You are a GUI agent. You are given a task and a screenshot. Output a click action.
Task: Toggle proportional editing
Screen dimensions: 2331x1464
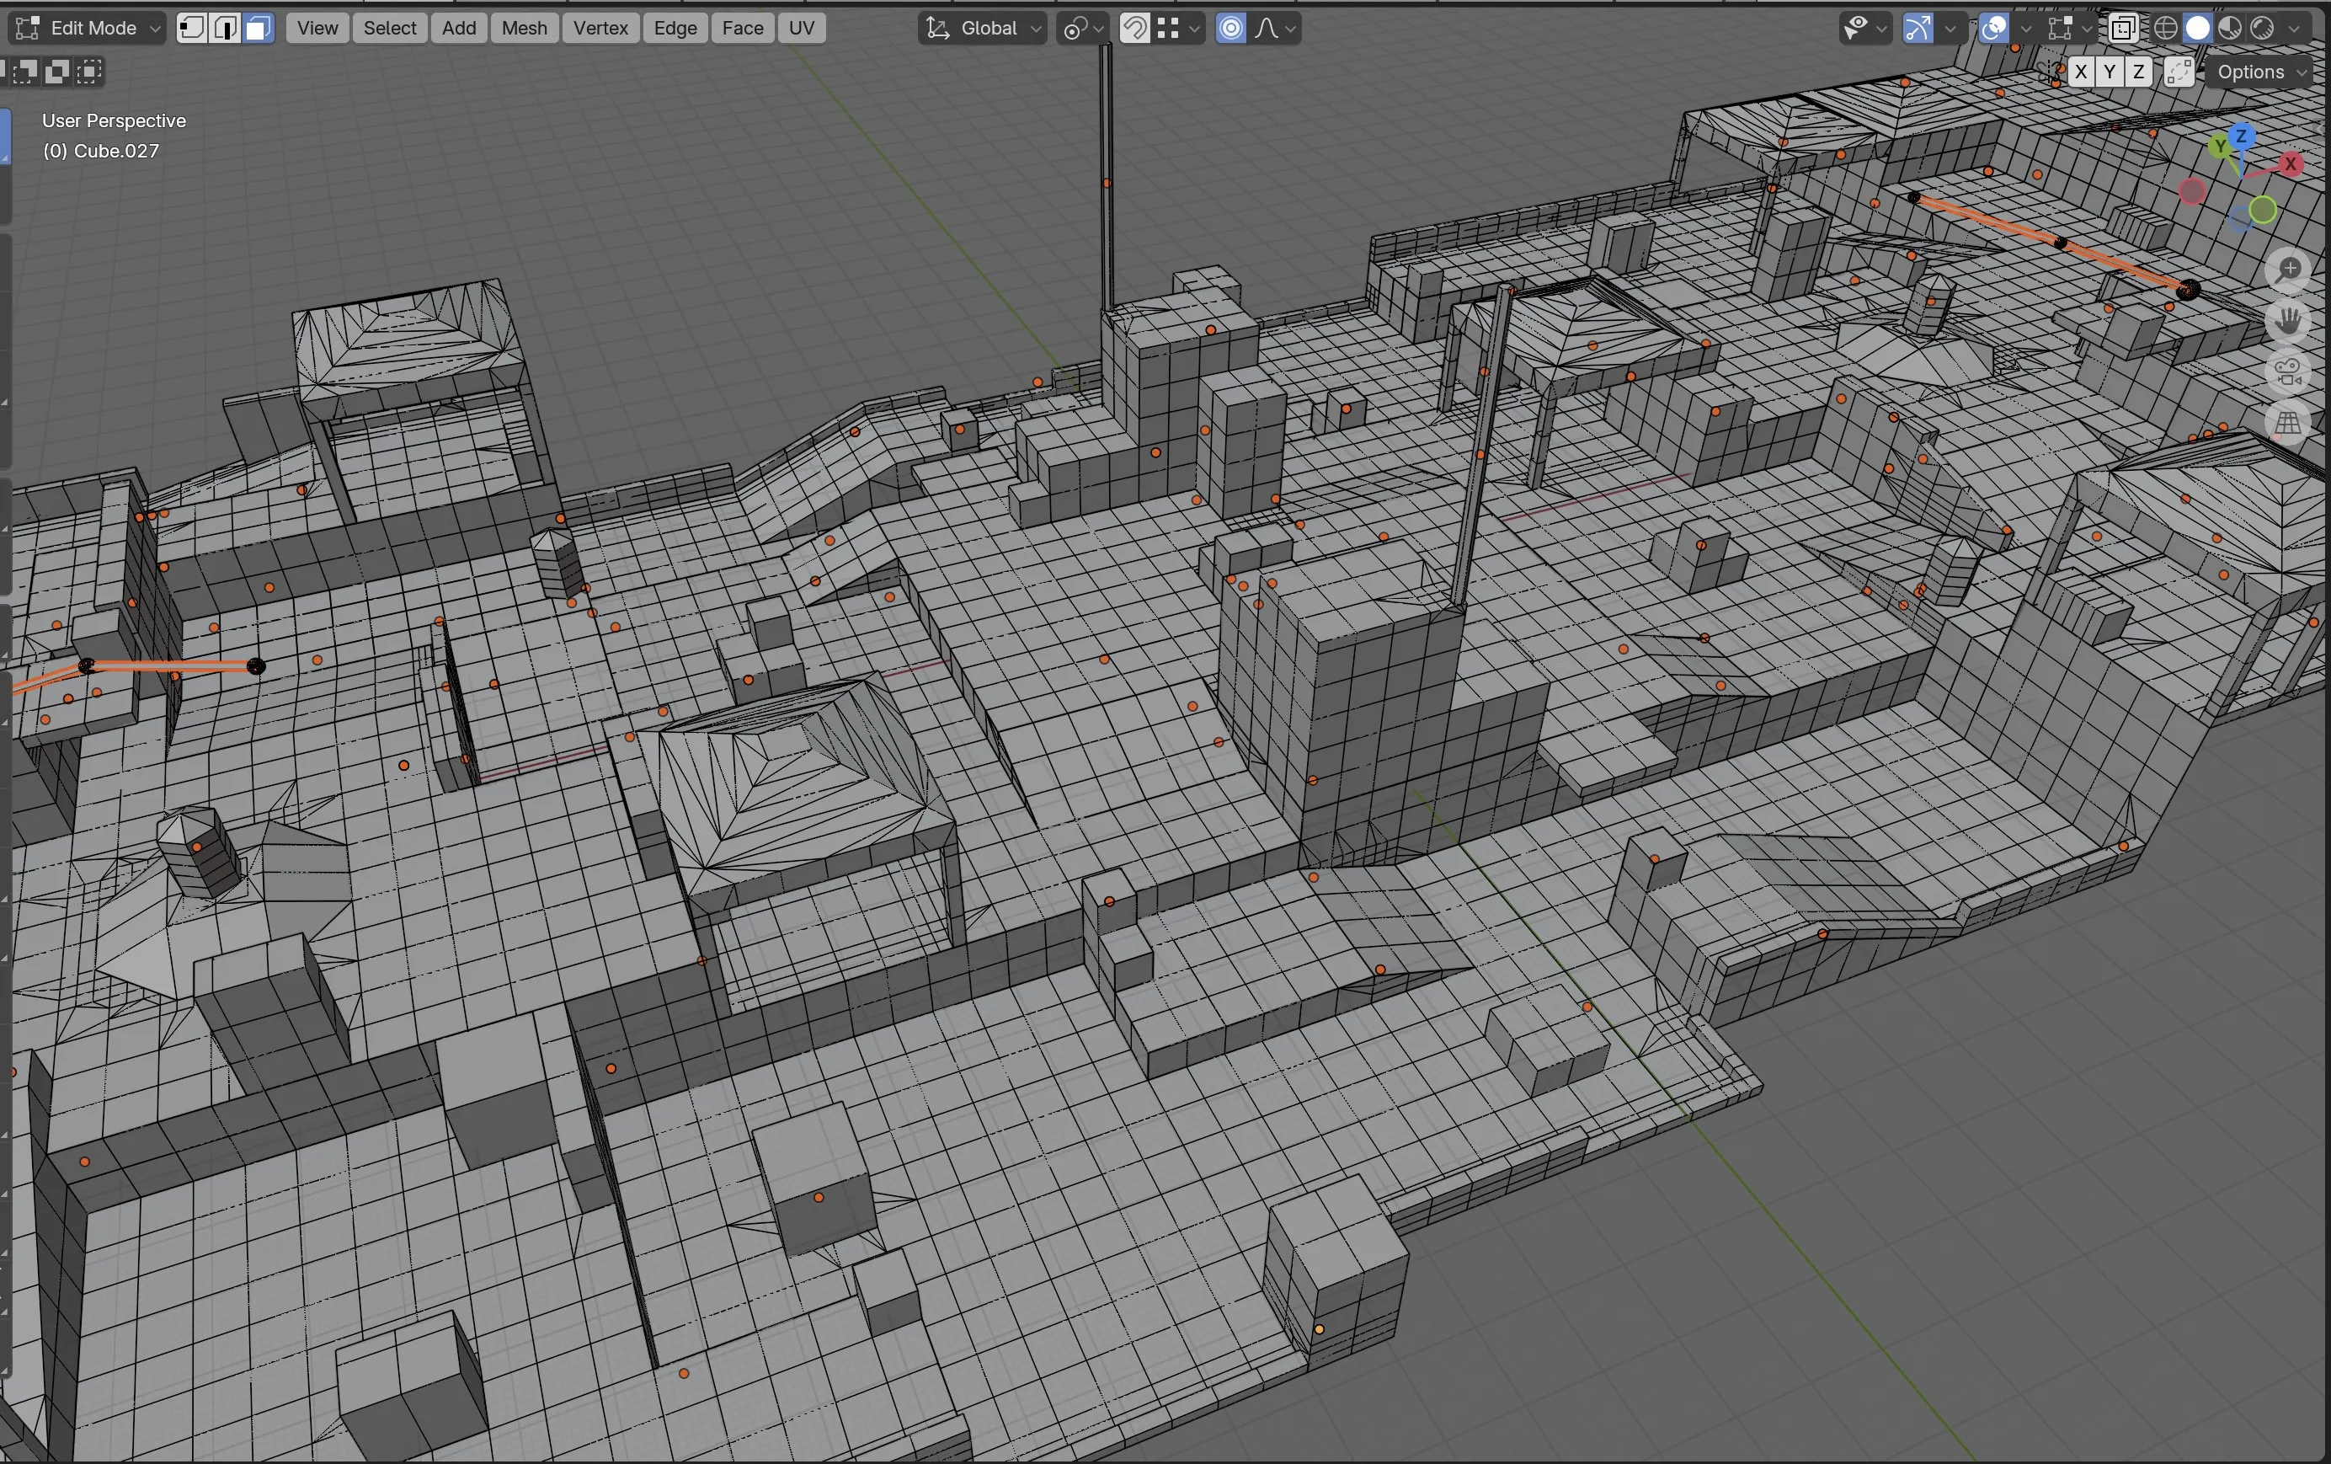coord(1230,28)
